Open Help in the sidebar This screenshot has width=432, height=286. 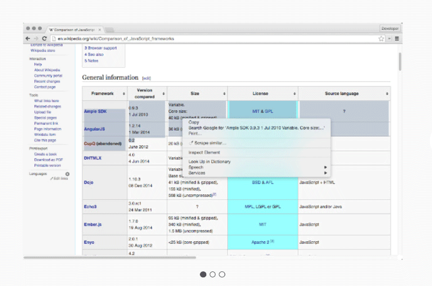pos(38,64)
